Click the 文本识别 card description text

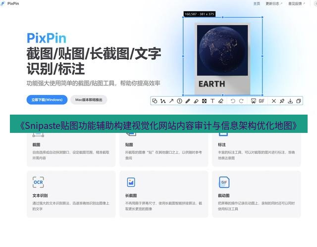coord(71,206)
